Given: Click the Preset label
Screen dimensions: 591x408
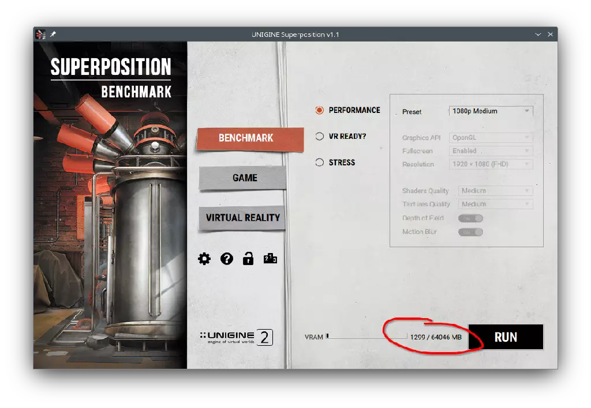Looking at the screenshot, I should coord(412,112).
